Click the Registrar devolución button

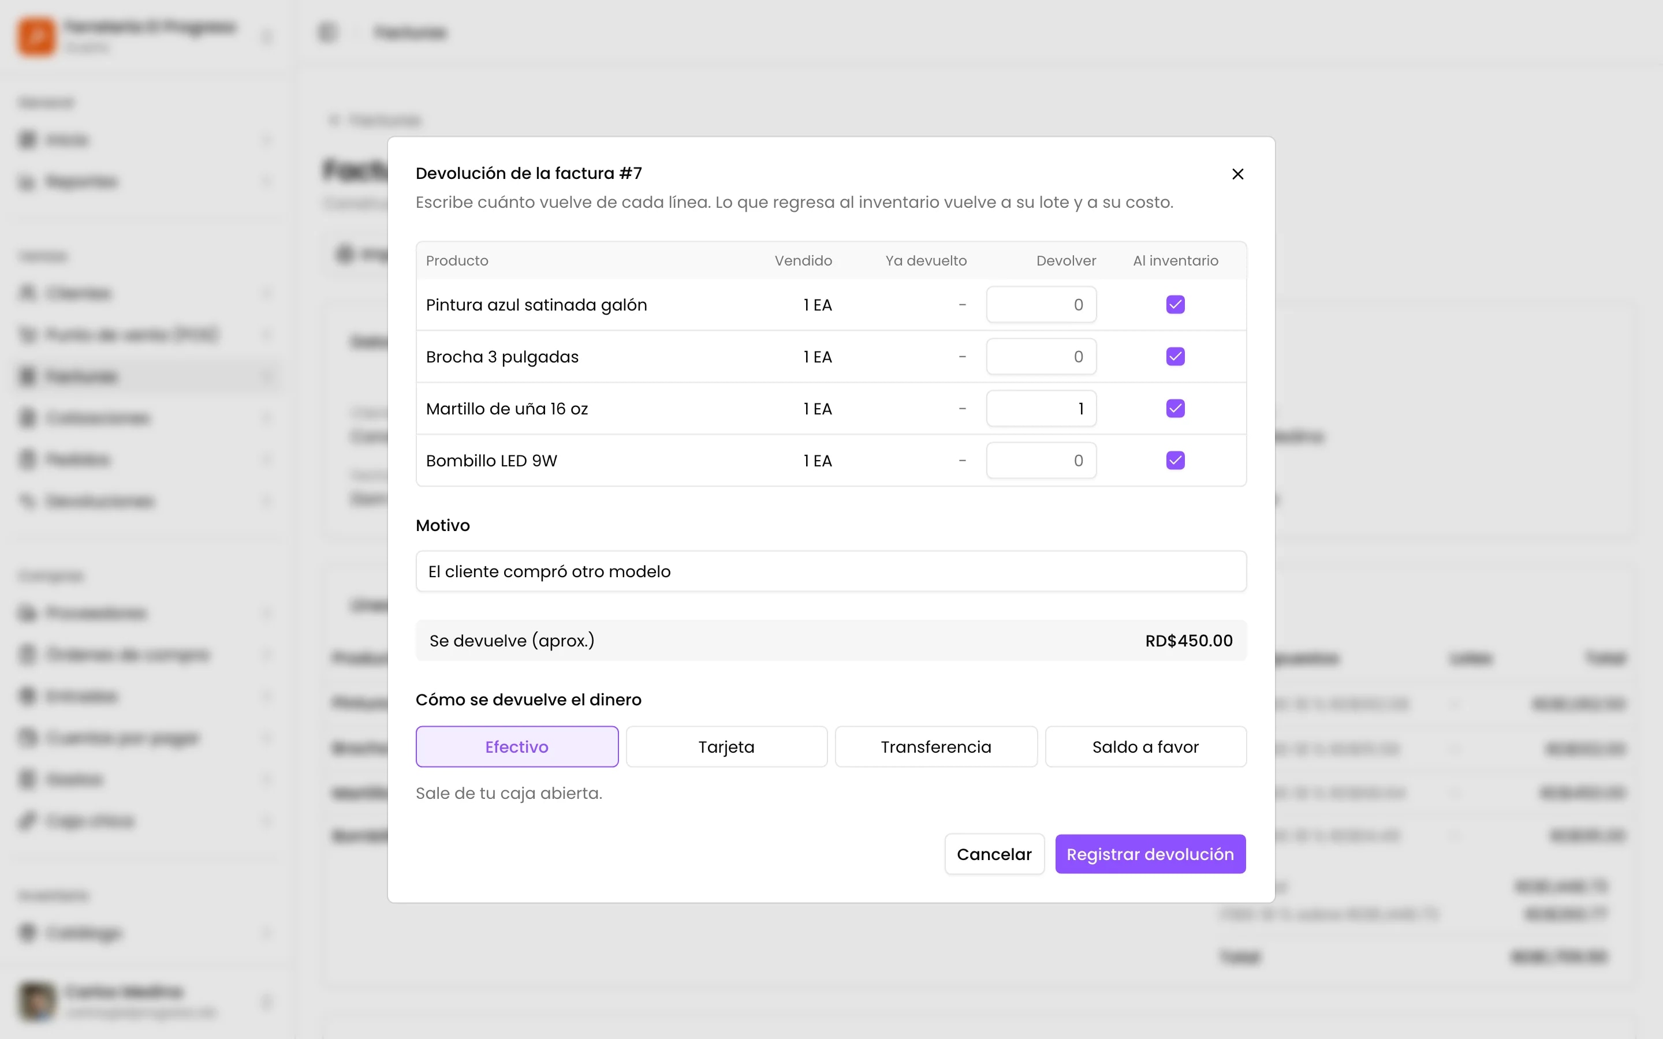1150,854
